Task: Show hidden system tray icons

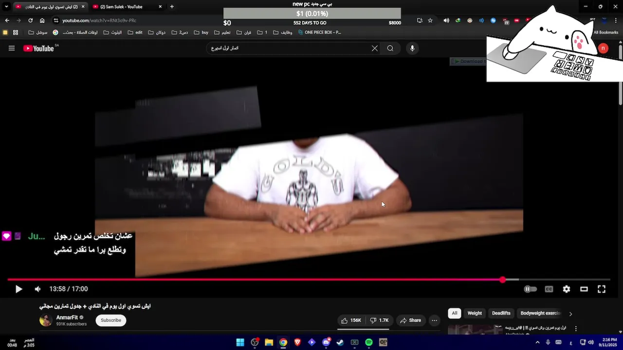Action: [x=537, y=342]
